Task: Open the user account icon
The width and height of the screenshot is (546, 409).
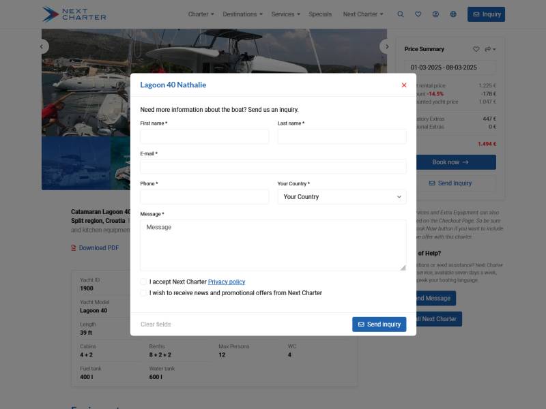Action: click(x=435, y=14)
